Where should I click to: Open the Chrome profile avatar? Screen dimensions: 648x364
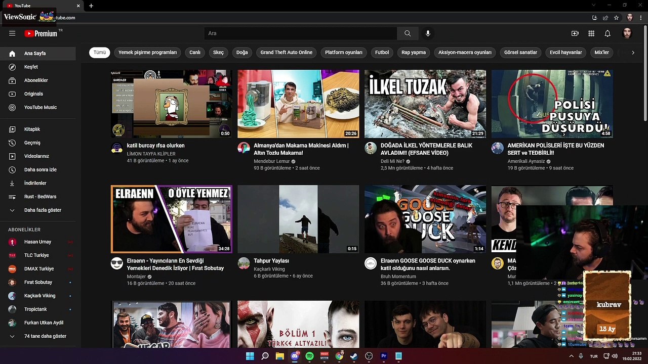click(x=630, y=17)
